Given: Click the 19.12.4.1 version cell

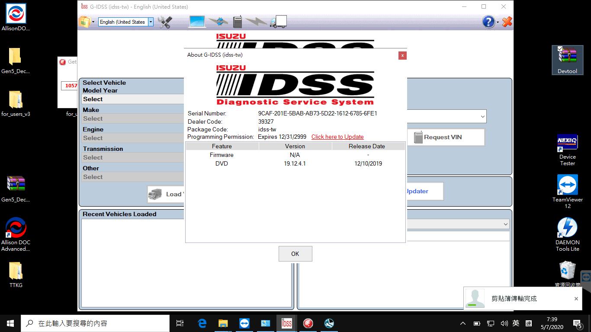Looking at the screenshot, I should point(295,163).
